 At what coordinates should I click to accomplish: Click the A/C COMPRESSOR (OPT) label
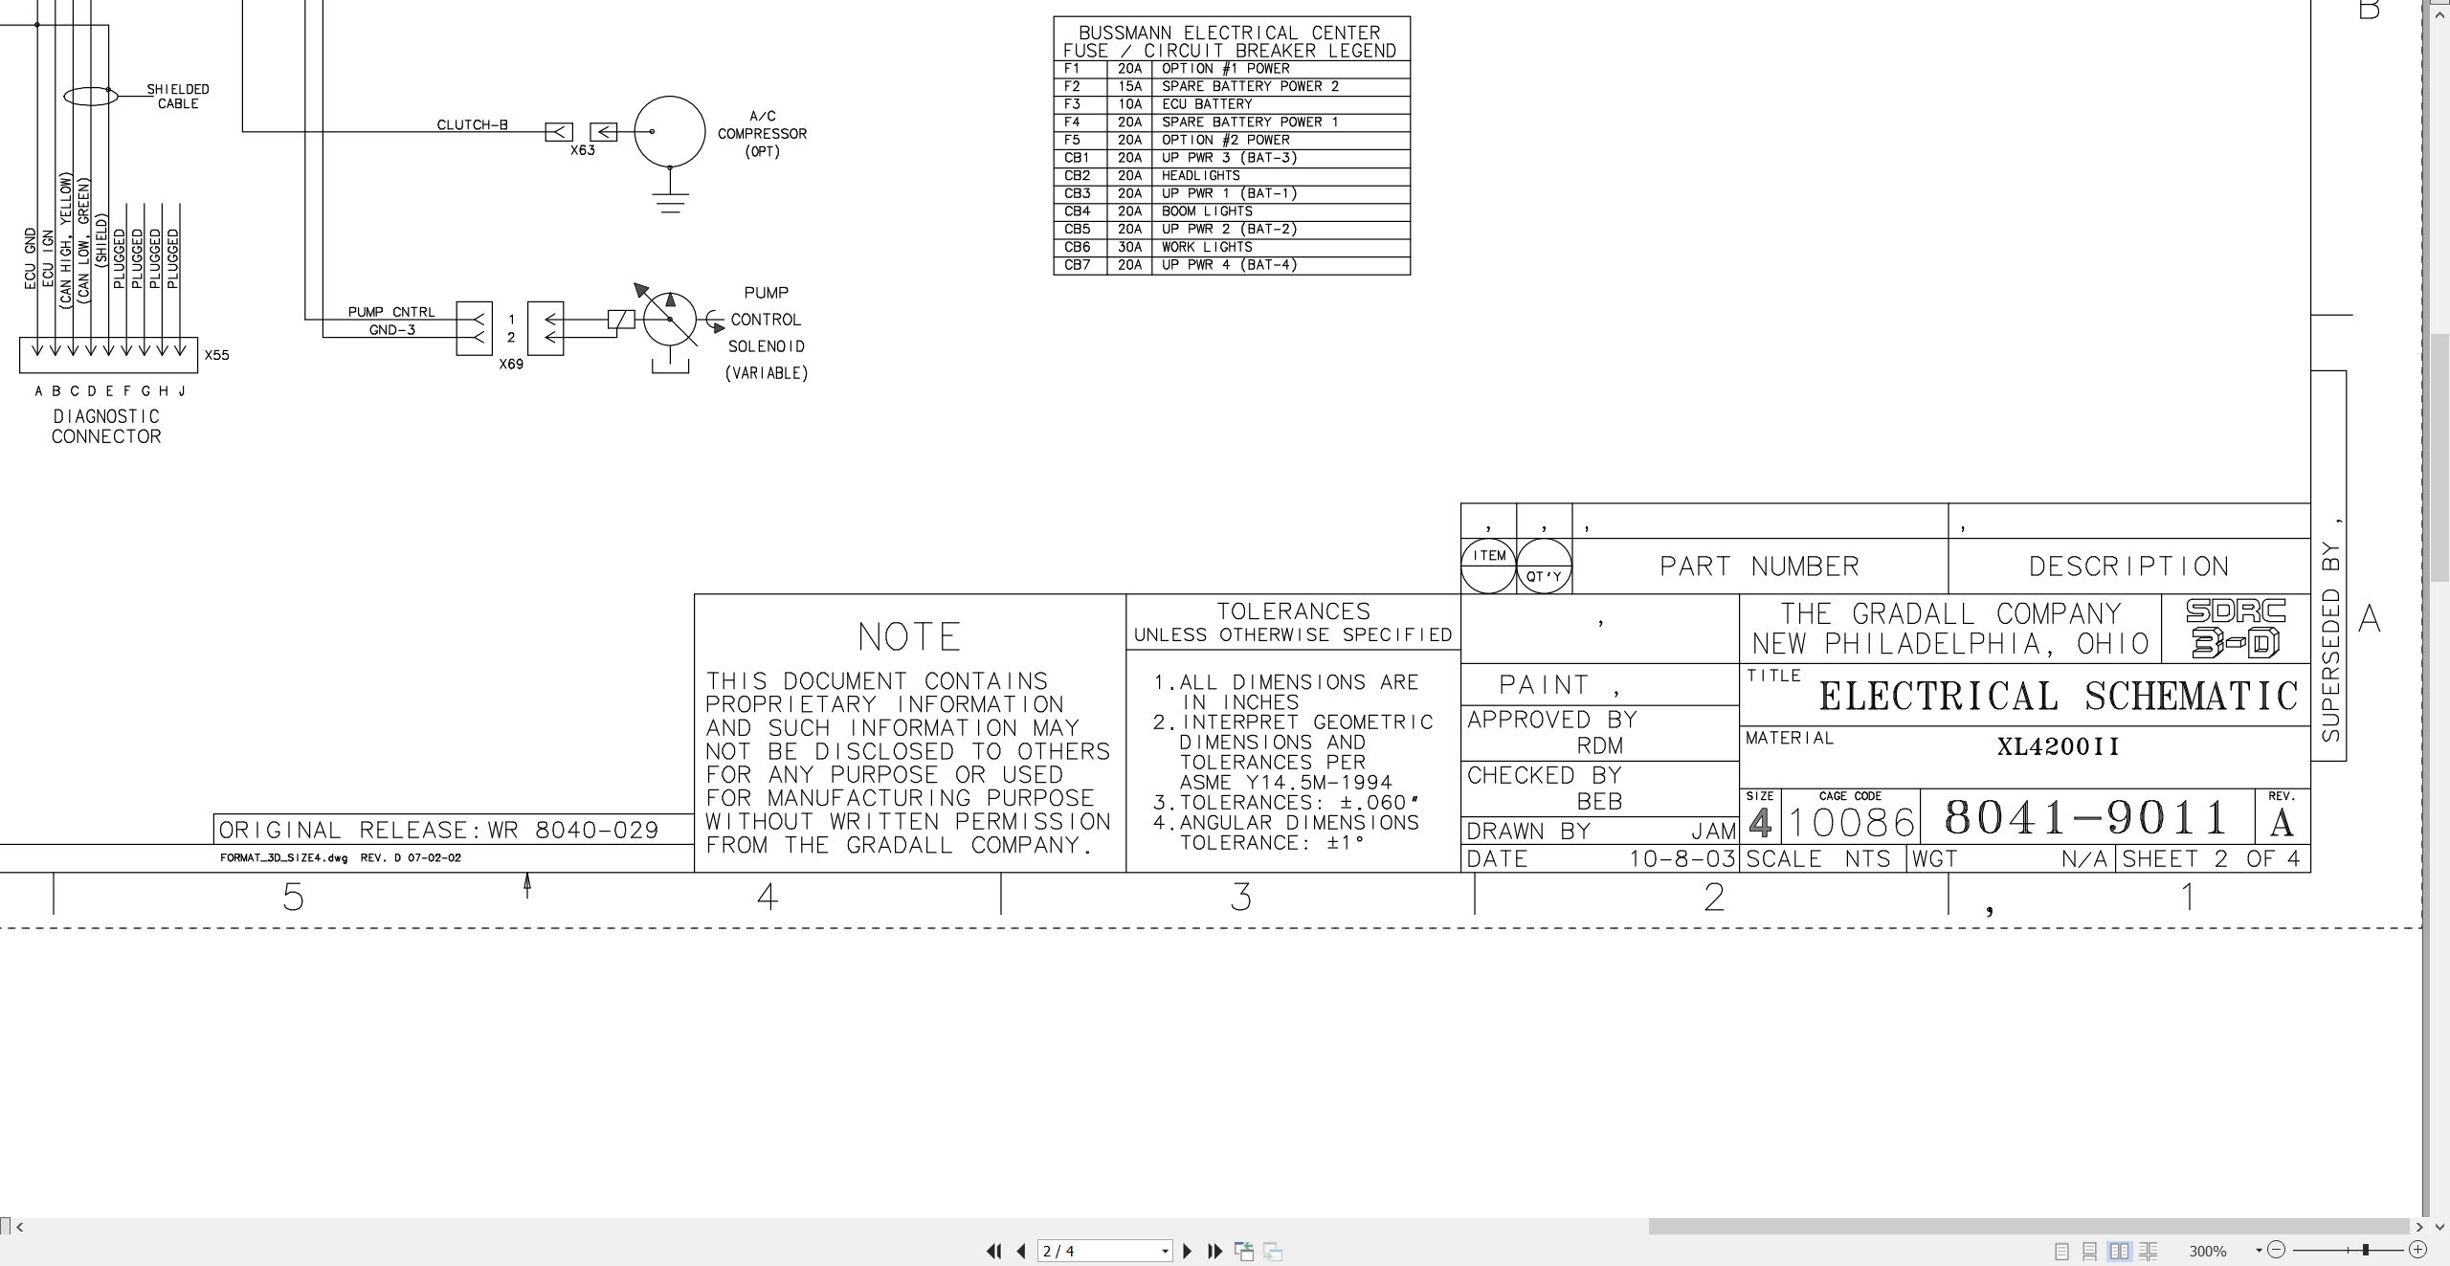point(763,134)
